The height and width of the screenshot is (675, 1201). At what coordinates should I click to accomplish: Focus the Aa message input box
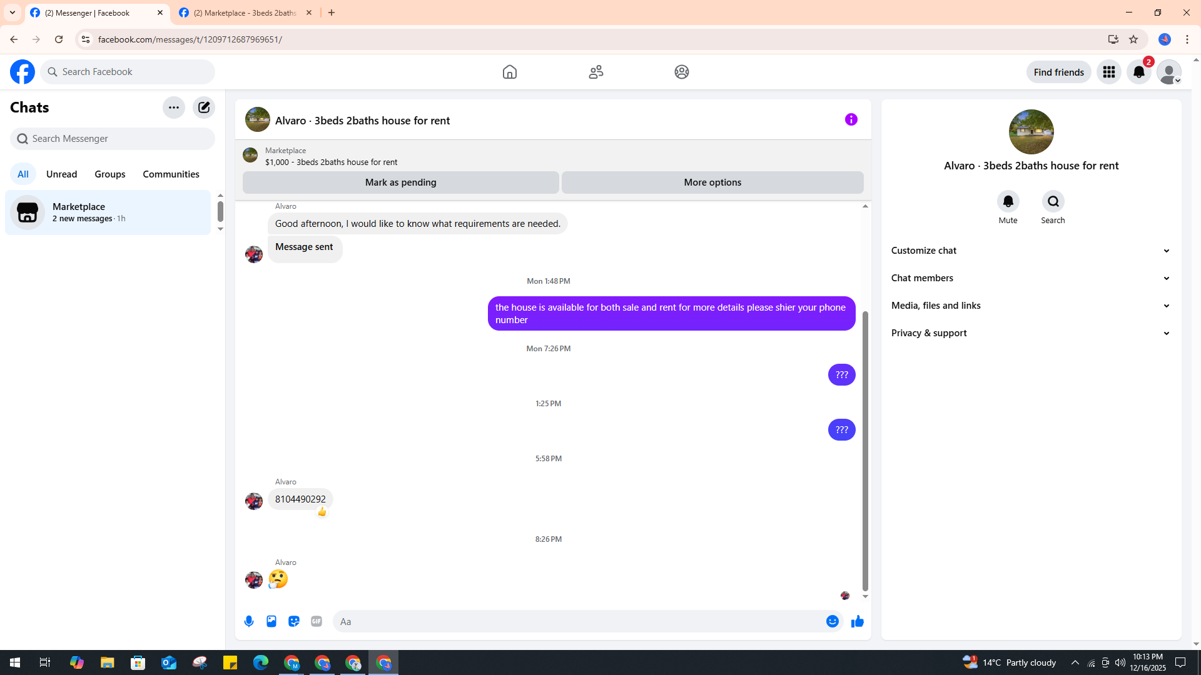pyautogui.click(x=579, y=621)
